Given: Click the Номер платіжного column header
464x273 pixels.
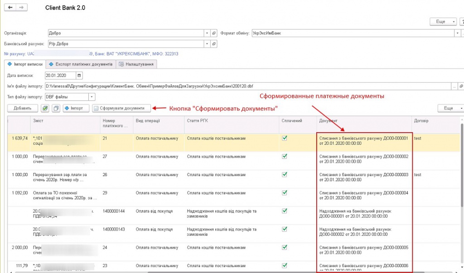Looking at the screenshot, I should pyautogui.click(x=116, y=125).
